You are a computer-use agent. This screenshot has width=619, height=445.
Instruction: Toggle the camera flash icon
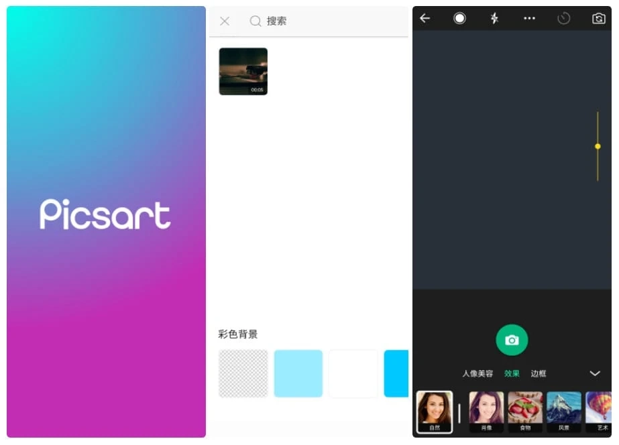494,19
